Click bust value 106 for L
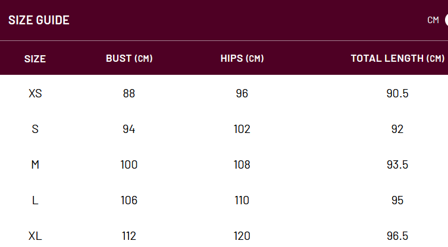This screenshot has height=247, width=448. point(129,200)
